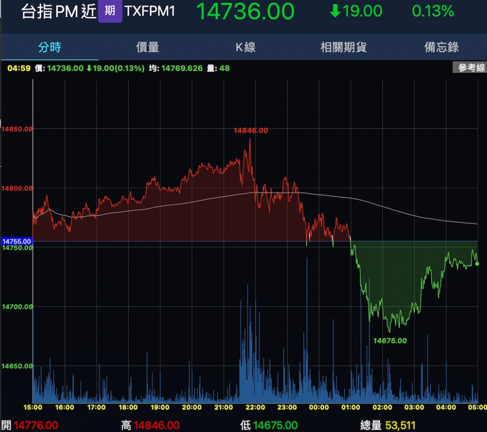Viewport: 487px width, 432px height.
Task: Click the 14800.00 price axis label
Action: [17, 188]
